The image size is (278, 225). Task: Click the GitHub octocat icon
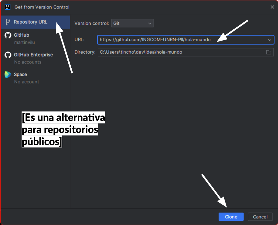(8, 35)
